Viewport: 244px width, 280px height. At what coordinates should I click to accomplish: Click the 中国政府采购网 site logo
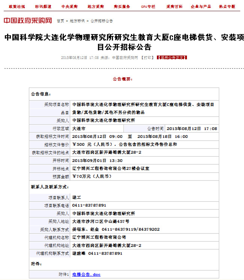tap(28, 20)
